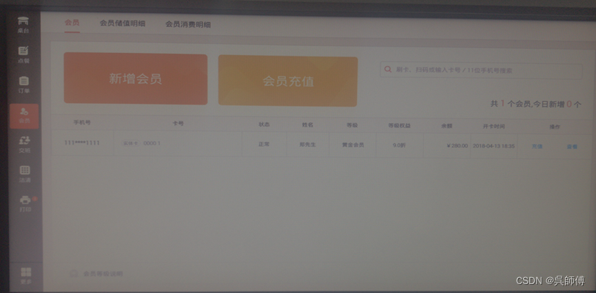Click the 等级 column header

352,125
